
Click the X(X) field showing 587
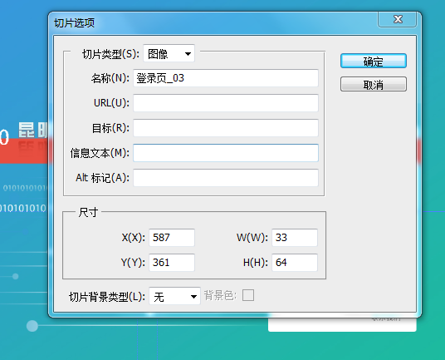point(172,238)
